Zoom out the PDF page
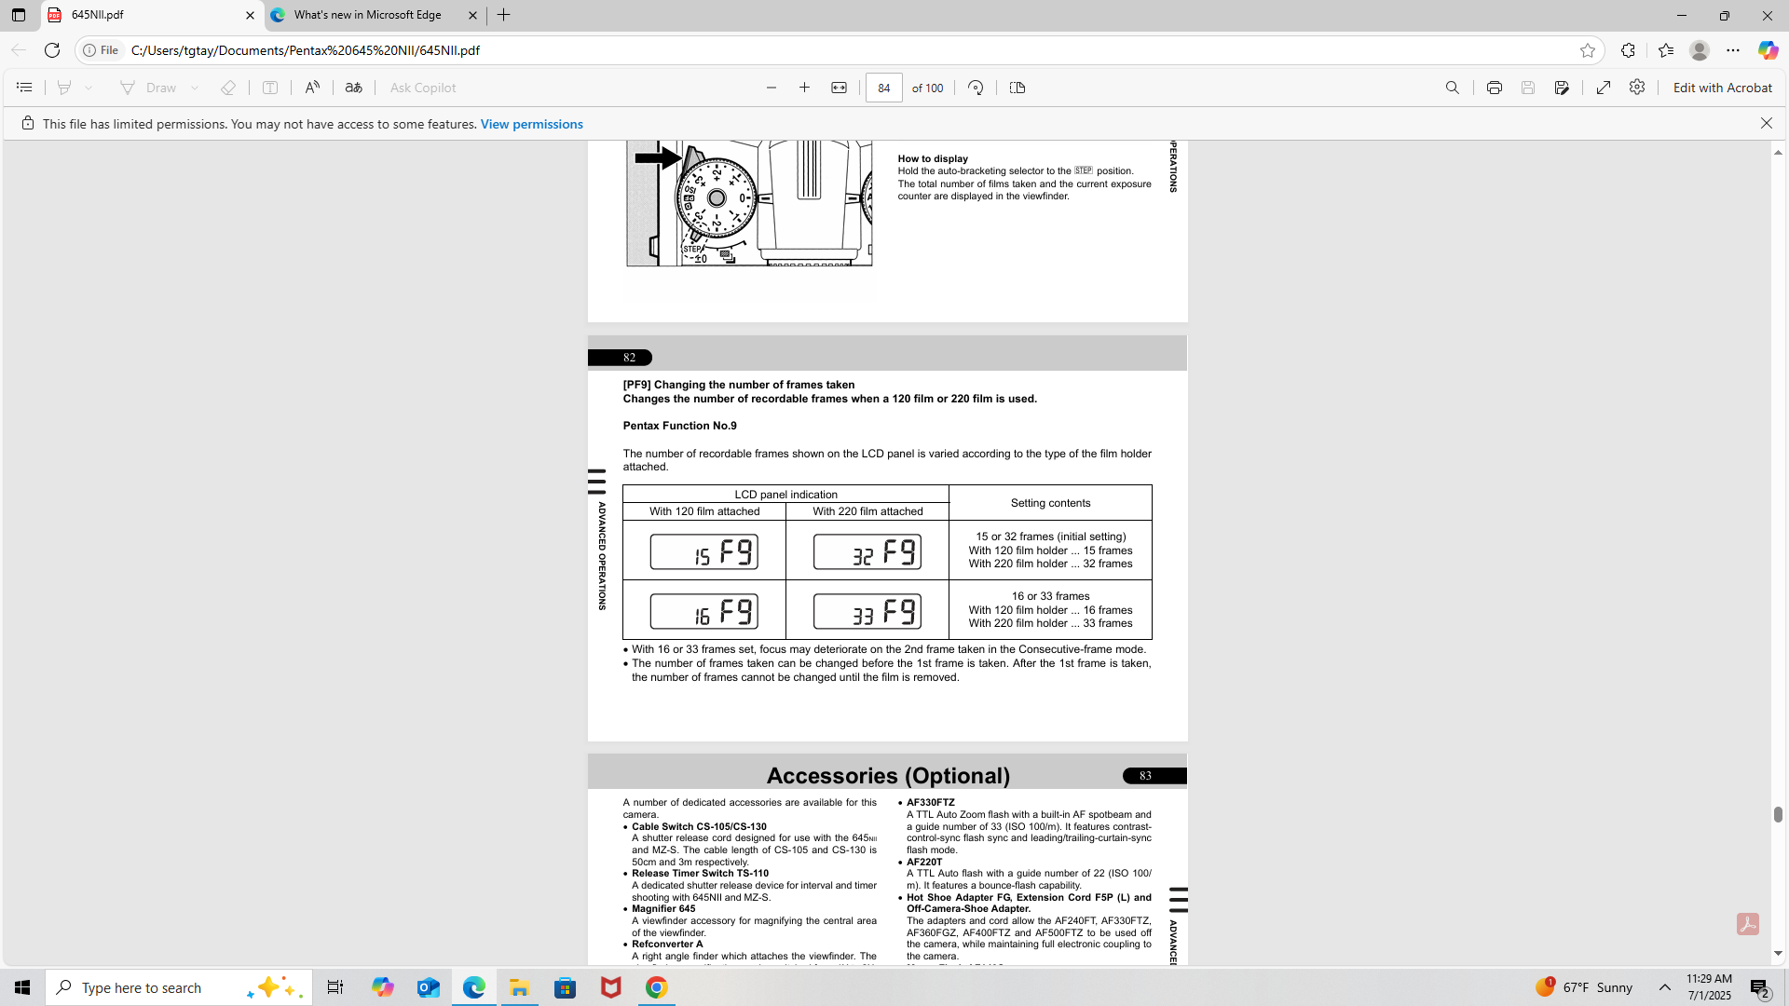The height and width of the screenshot is (1006, 1789). point(772,88)
